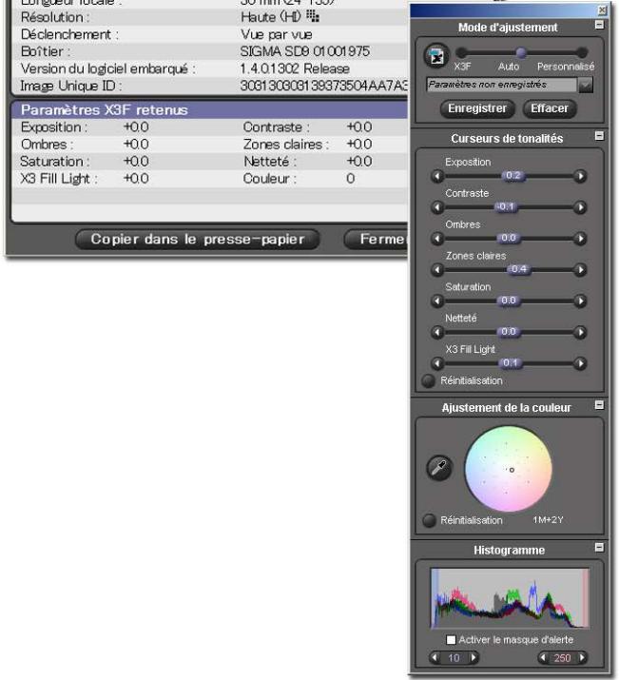Collapse the Ajustement de la couleur section
Viewport: 619px width, 680px height.
599,404
